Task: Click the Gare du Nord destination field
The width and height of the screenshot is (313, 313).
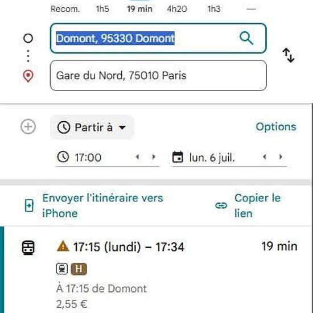Action: pos(158,76)
